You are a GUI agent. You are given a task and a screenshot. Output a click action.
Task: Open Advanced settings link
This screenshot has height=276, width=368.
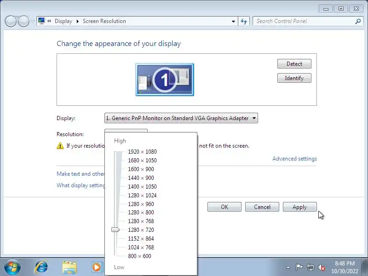[294, 159]
